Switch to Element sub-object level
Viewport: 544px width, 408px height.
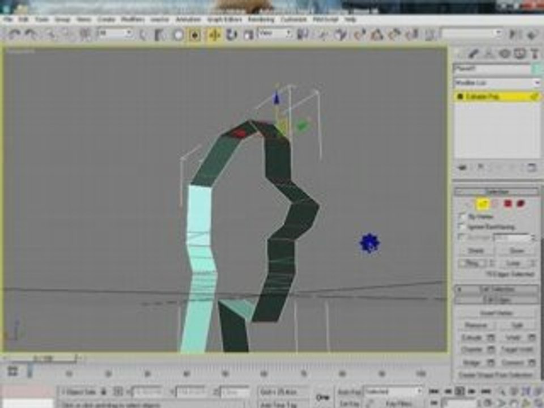click(x=520, y=203)
